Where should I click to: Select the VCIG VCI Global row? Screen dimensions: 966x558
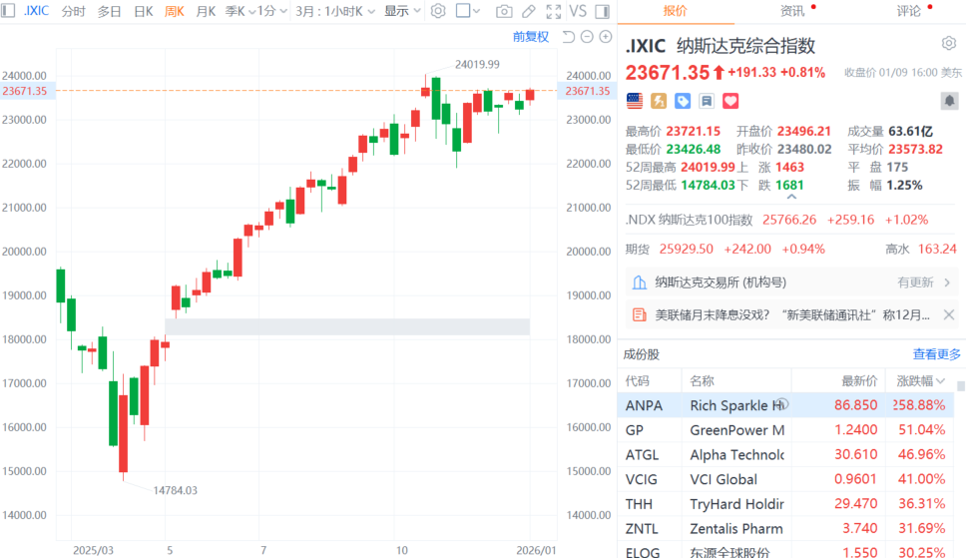point(785,479)
